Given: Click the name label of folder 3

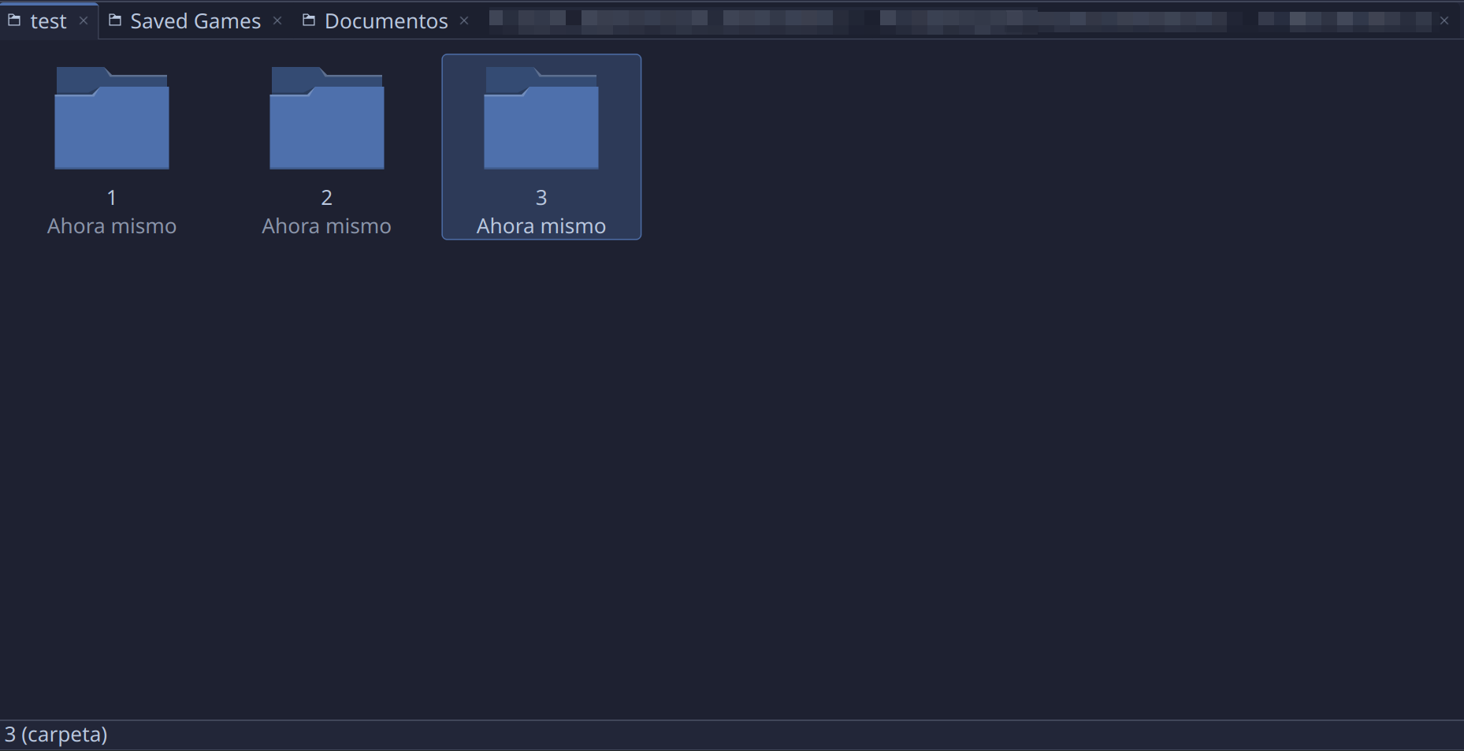Looking at the screenshot, I should coord(541,197).
